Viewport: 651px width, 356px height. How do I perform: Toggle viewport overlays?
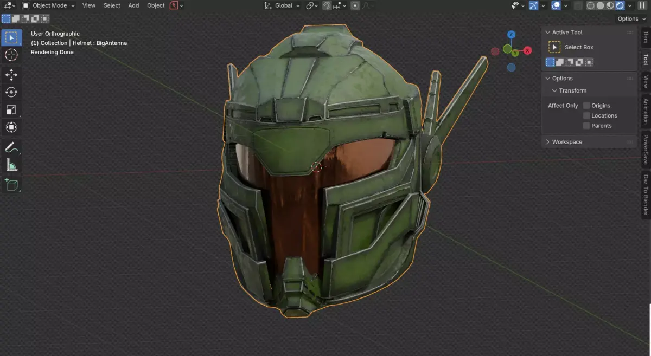[x=556, y=5]
